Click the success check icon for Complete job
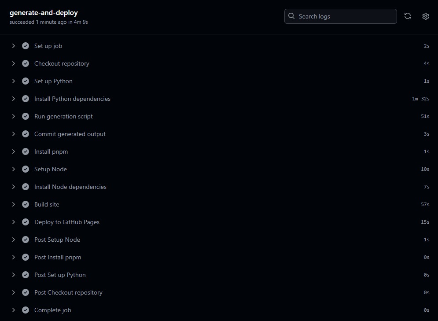Image resolution: width=438 pixels, height=321 pixels. pos(26,310)
